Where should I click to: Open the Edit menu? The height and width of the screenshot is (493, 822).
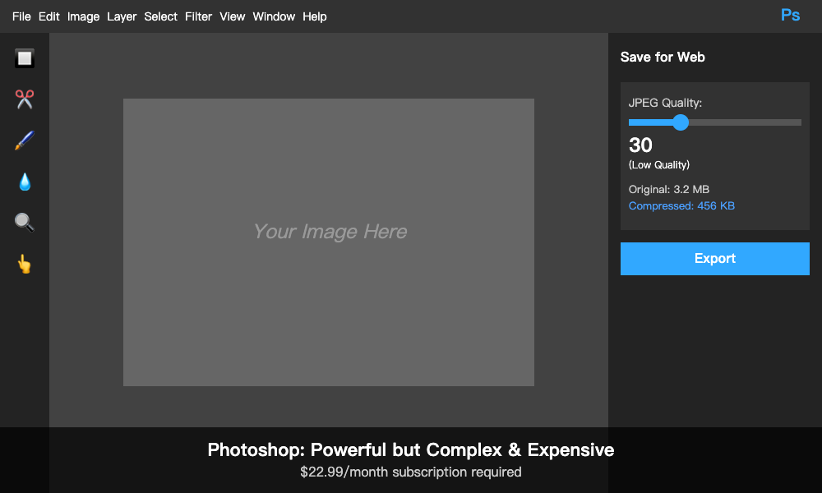pos(49,16)
